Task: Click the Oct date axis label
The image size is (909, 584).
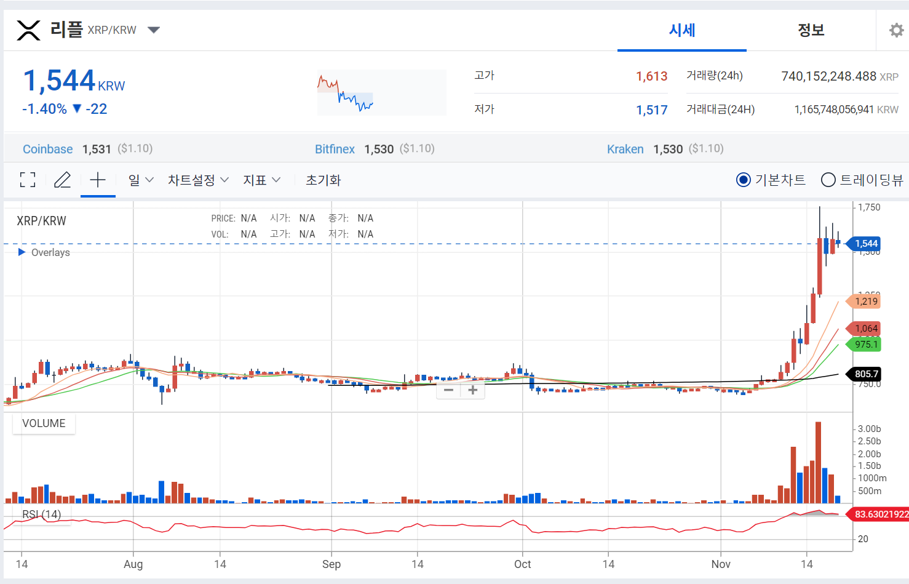Action: click(x=522, y=564)
